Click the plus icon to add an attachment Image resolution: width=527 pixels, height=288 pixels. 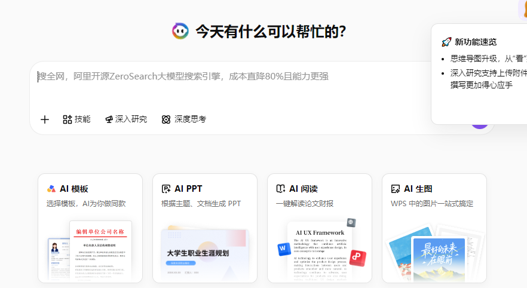(x=45, y=120)
